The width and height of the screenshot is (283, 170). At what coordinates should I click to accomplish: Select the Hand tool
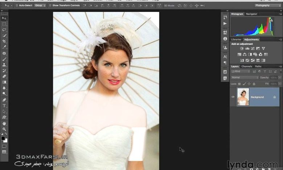[x=4, y=123]
